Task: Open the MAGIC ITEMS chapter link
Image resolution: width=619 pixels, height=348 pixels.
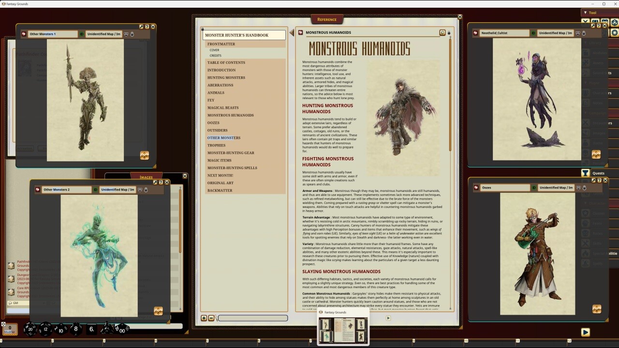Action: [x=220, y=160]
